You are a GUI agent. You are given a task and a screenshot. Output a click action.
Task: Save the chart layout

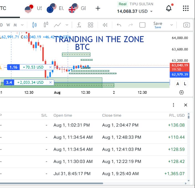tap(158, 25)
